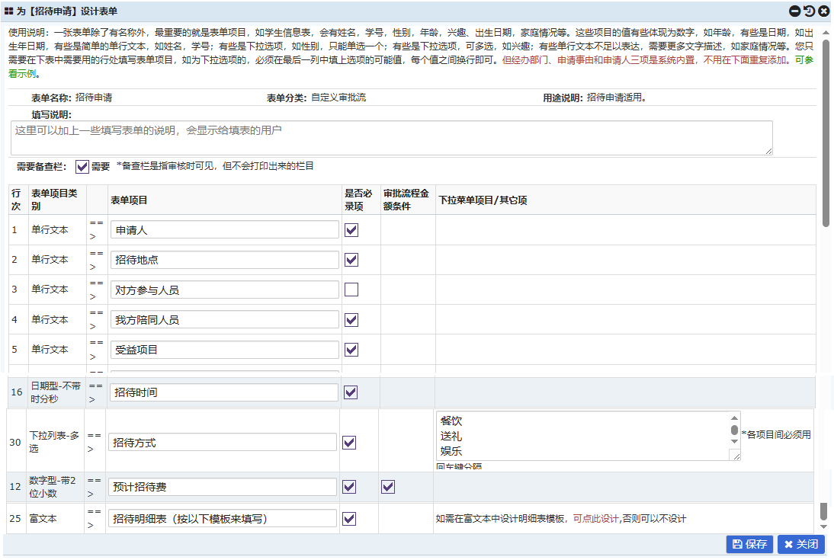Toggle the 需要备查栏 checkbox
The height and width of the screenshot is (560, 834).
click(x=82, y=167)
